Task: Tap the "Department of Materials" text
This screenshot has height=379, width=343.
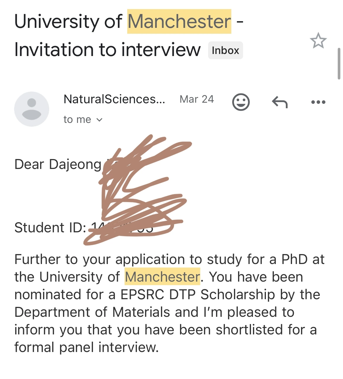Action: [92, 312]
